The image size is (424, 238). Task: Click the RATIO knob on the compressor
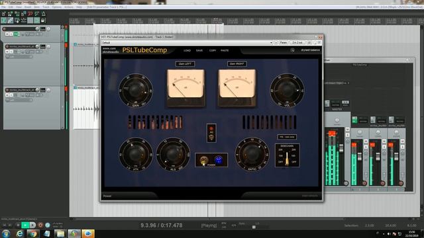coord(252,154)
